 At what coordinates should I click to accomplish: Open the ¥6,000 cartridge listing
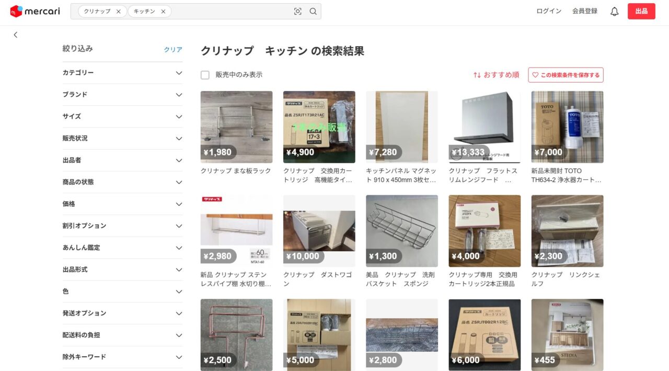pyautogui.click(x=485, y=335)
